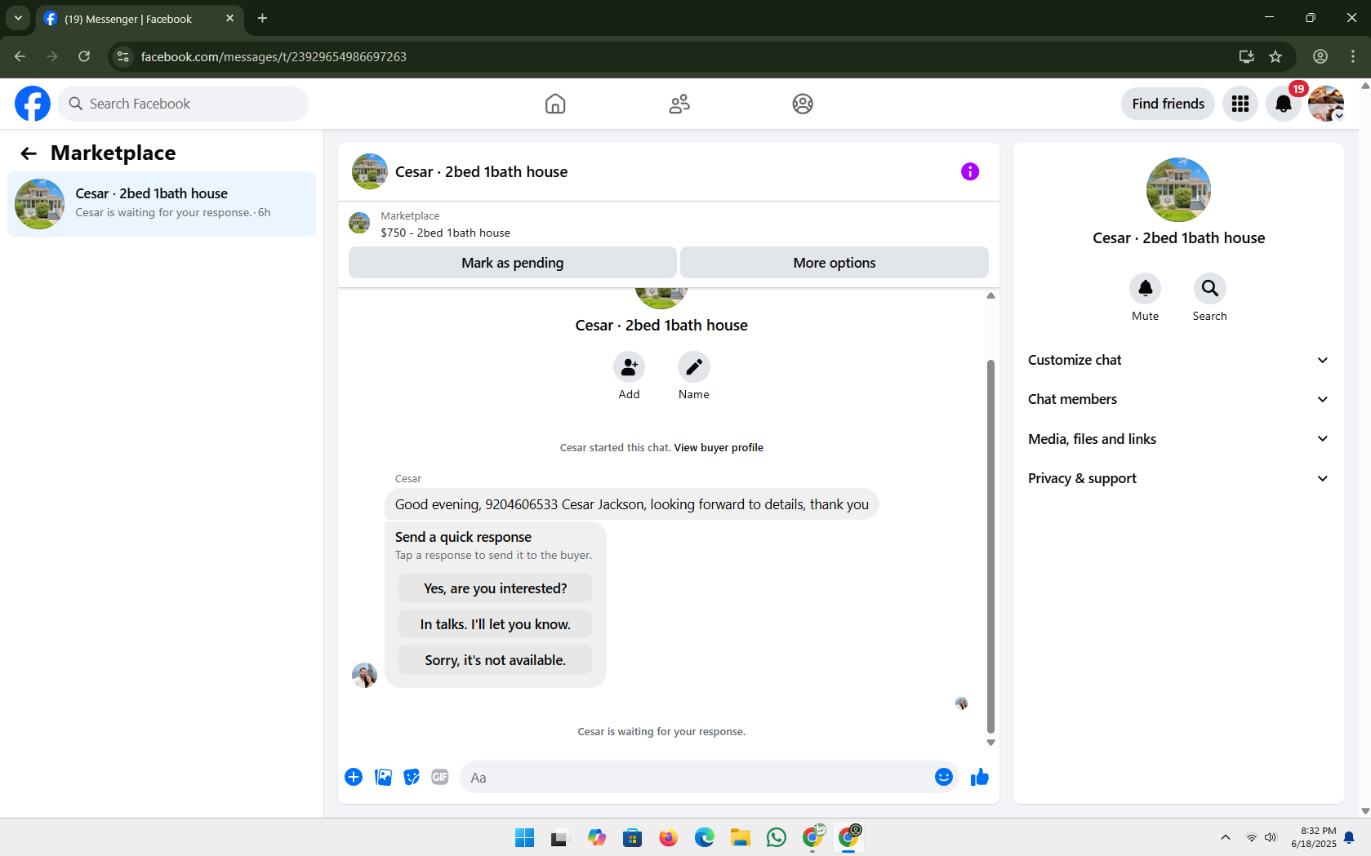Click Mark as pending button

(513, 263)
